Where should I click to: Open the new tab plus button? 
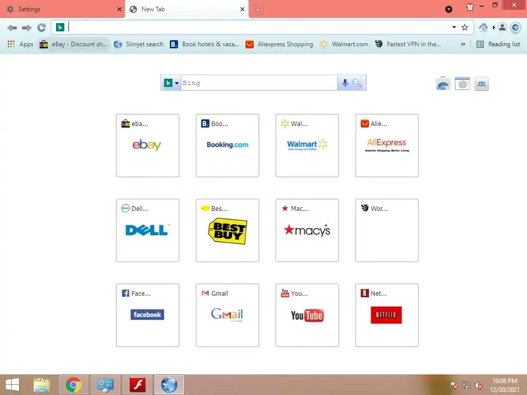click(x=258, y=9)
